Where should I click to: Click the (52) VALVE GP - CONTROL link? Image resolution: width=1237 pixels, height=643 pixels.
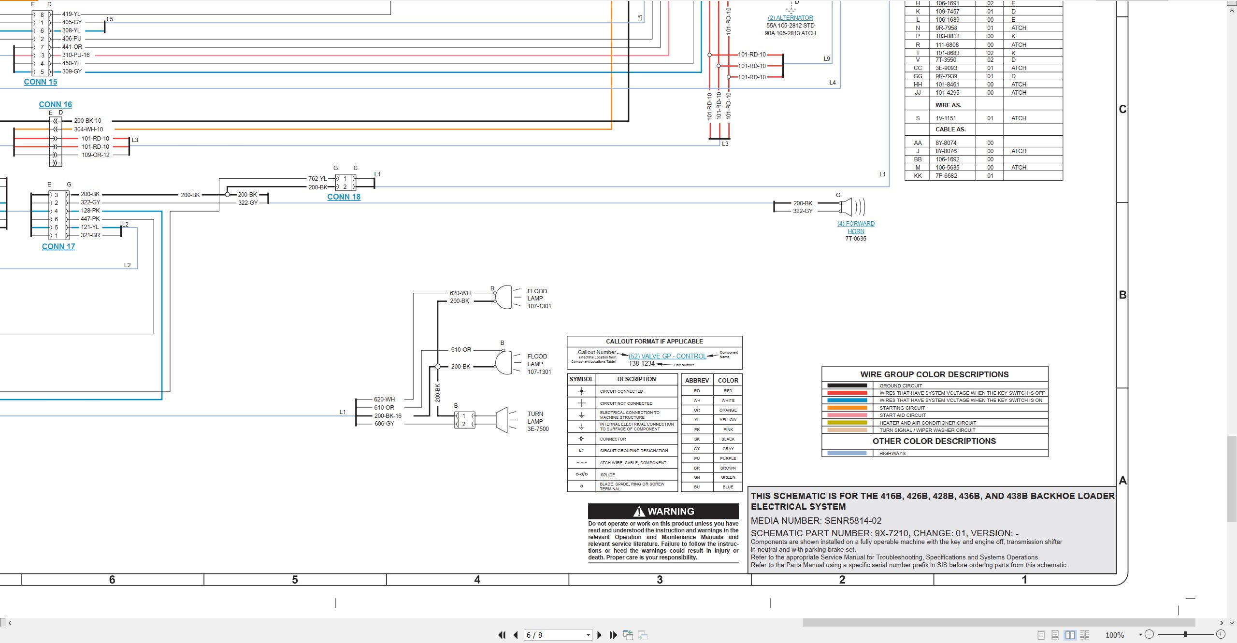pyautogui.click(x=667, y=356)
